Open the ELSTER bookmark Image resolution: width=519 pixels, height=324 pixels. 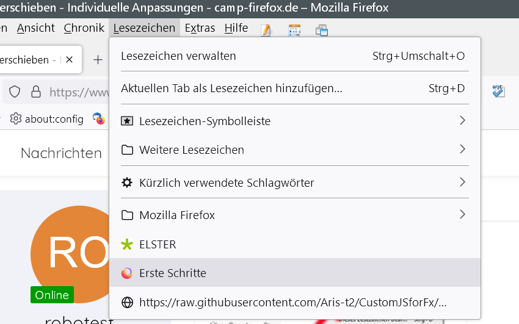coord(158,245)
